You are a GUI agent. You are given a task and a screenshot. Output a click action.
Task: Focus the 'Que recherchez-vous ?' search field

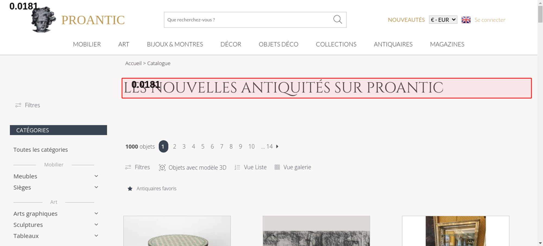pos(248,20)
